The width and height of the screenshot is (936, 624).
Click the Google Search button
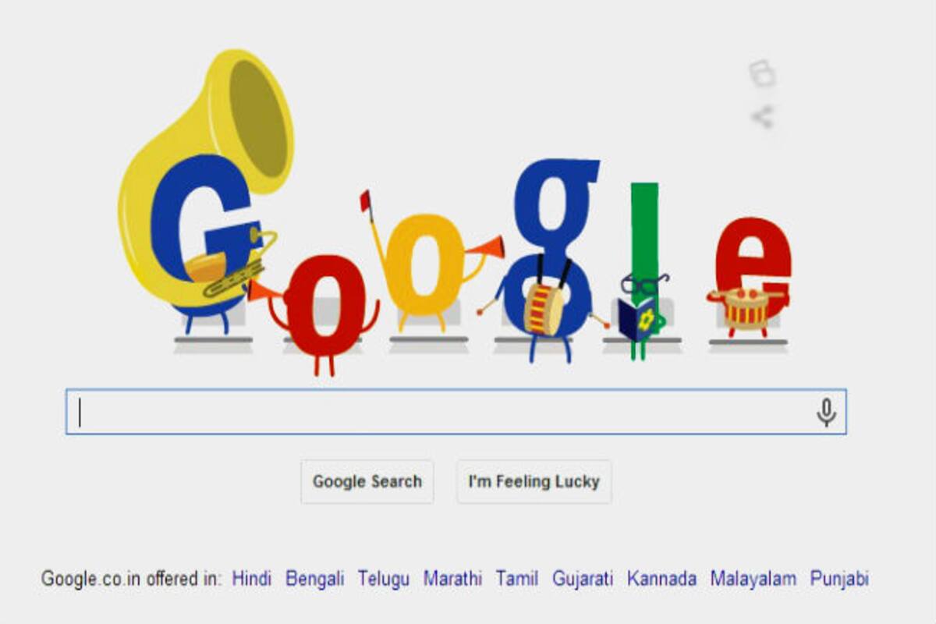coord(367,482)
